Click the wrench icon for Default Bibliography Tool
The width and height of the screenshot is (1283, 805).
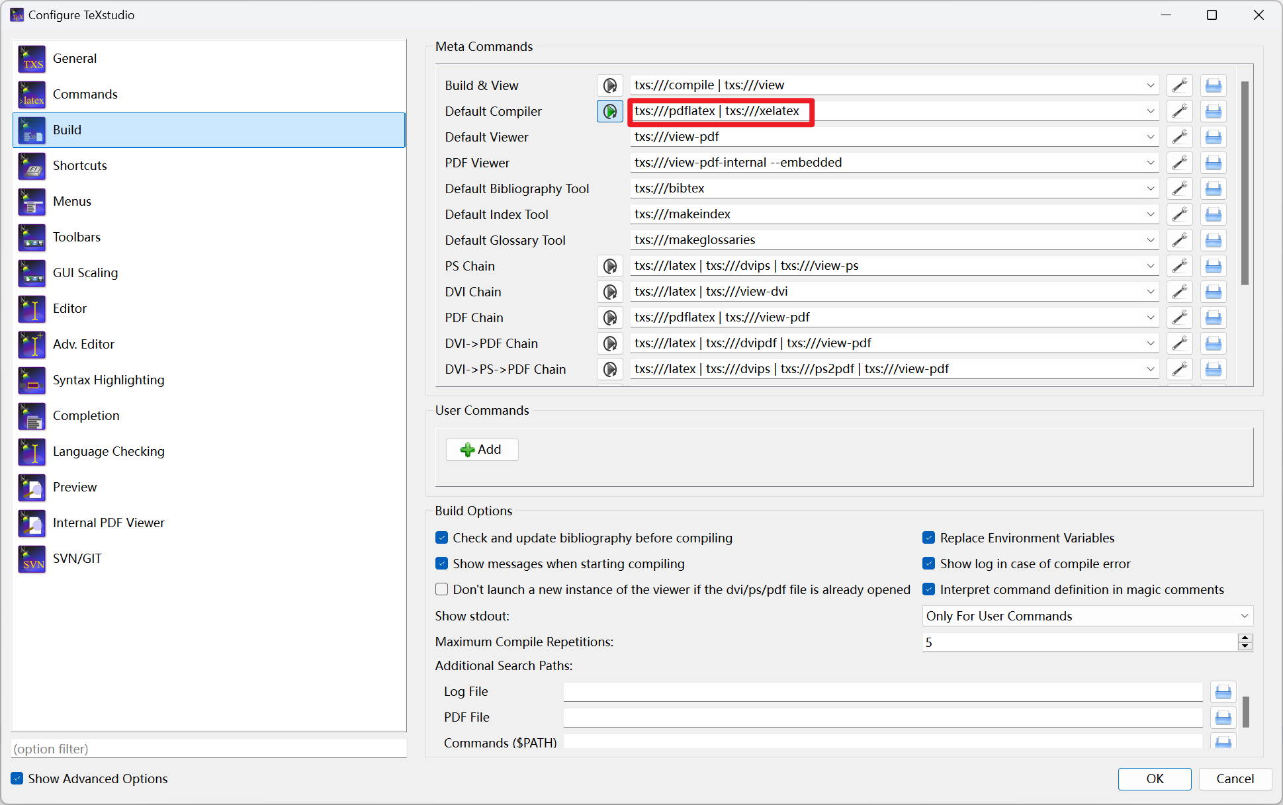pyautogui.click(x=1179, y=189)
